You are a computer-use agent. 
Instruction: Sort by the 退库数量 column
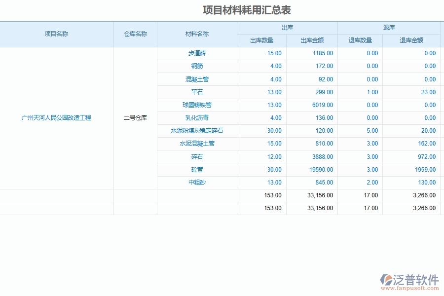tap(360, 40)
